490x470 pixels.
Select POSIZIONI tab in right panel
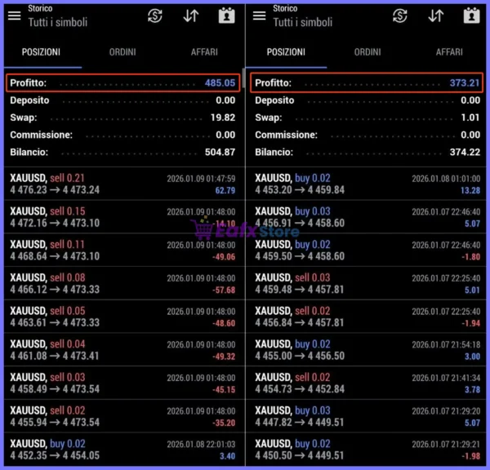point(286,52)
